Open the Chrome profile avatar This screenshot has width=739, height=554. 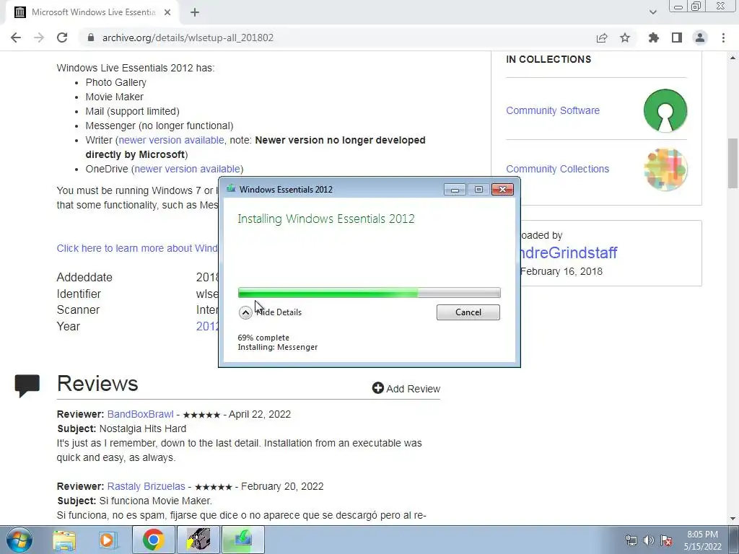pyautogui.click(x=700, y=38)
